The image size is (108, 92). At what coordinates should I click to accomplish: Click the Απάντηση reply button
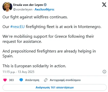click(x=32, y=80)
